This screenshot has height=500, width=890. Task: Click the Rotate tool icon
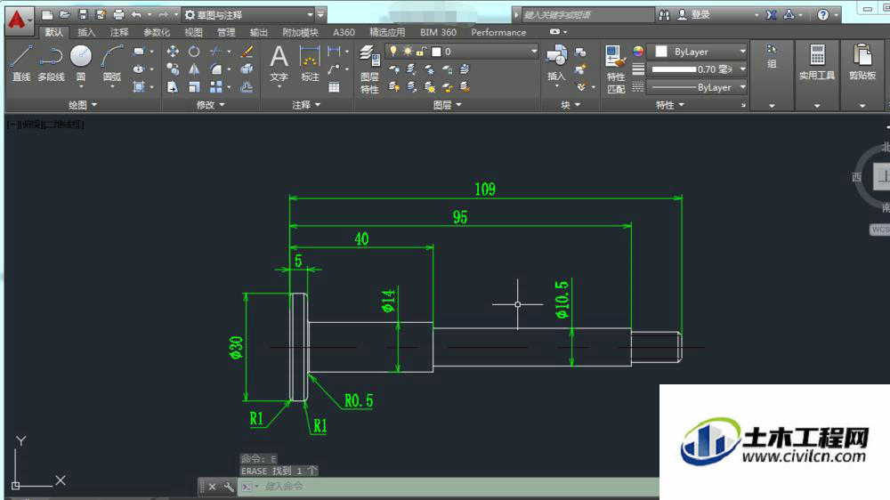pos(194,52)
